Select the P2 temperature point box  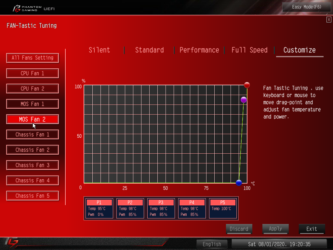click(130, 208)
